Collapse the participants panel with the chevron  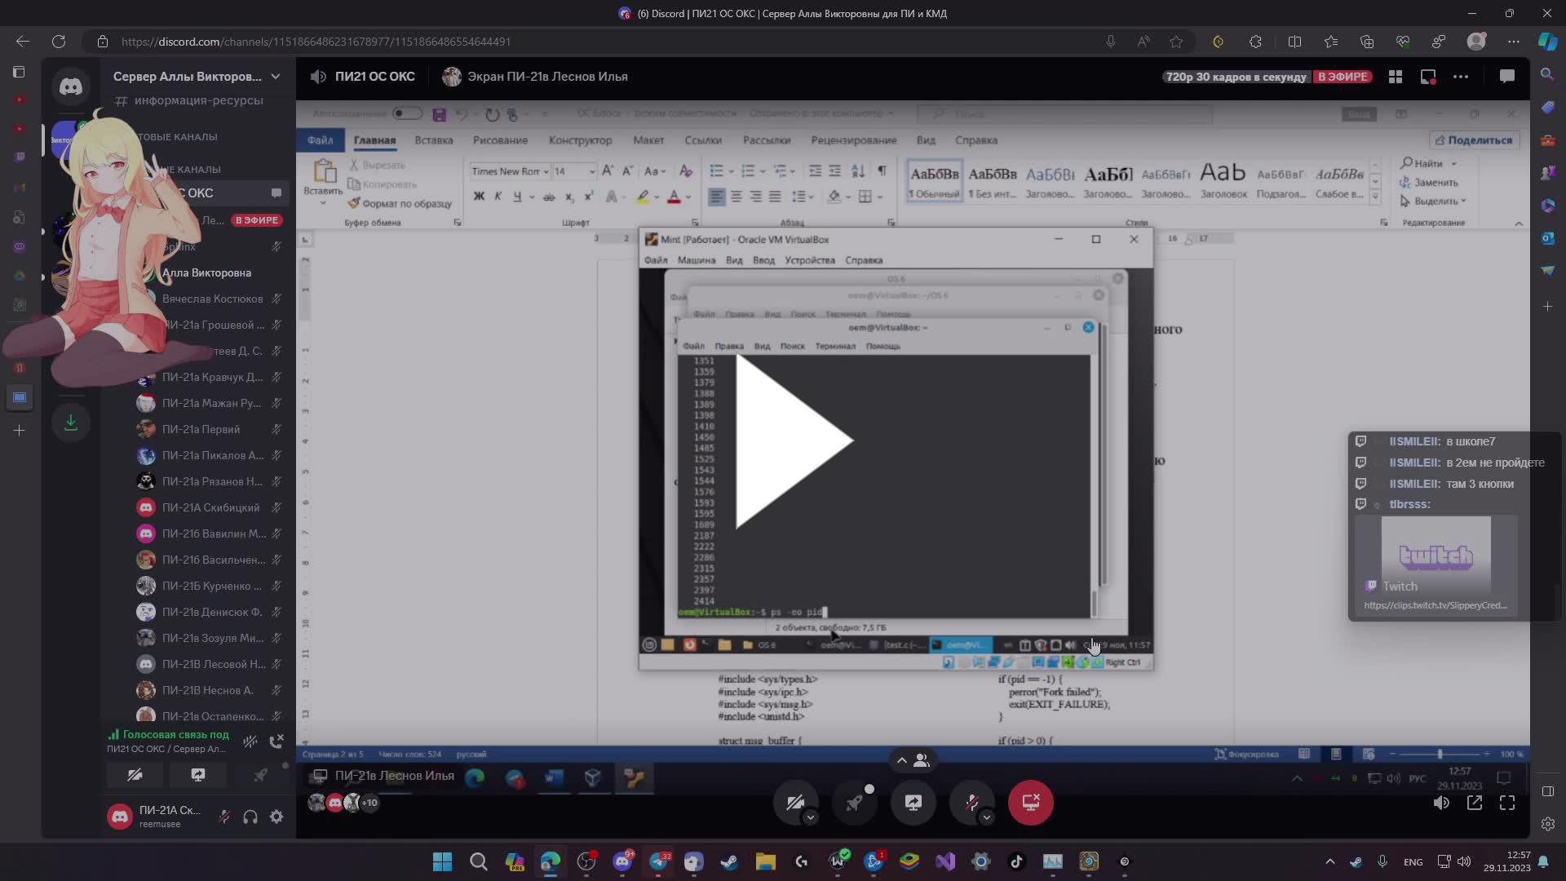point(901,760)
